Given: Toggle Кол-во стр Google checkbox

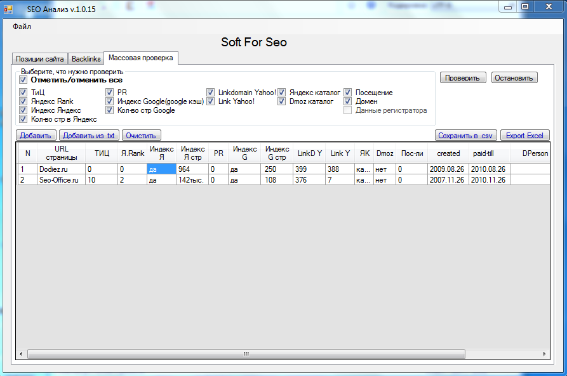Looking at the screenshot, I should tap(110, 110).
